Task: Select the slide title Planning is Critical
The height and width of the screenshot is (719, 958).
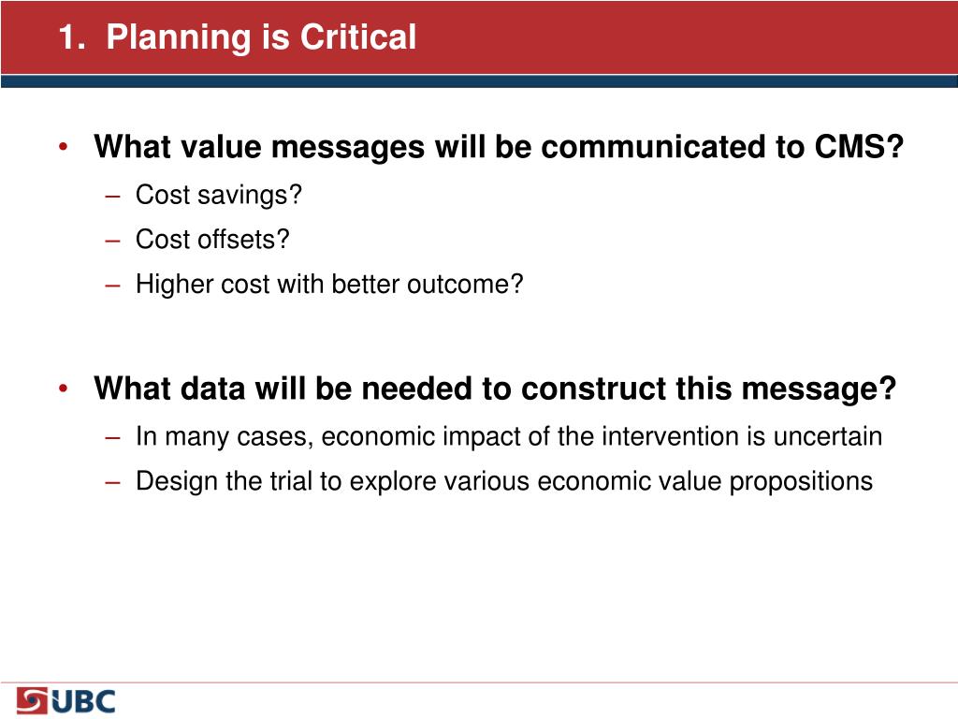Action: coord(238,37)
